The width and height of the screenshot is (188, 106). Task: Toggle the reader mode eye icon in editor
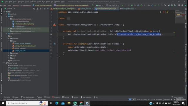point(160,12)
